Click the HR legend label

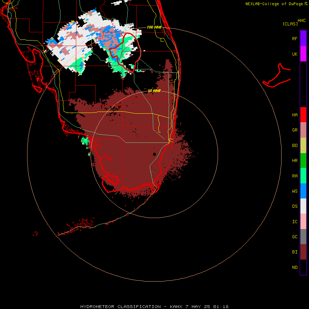pyautogui.click(x=295, y=161)
